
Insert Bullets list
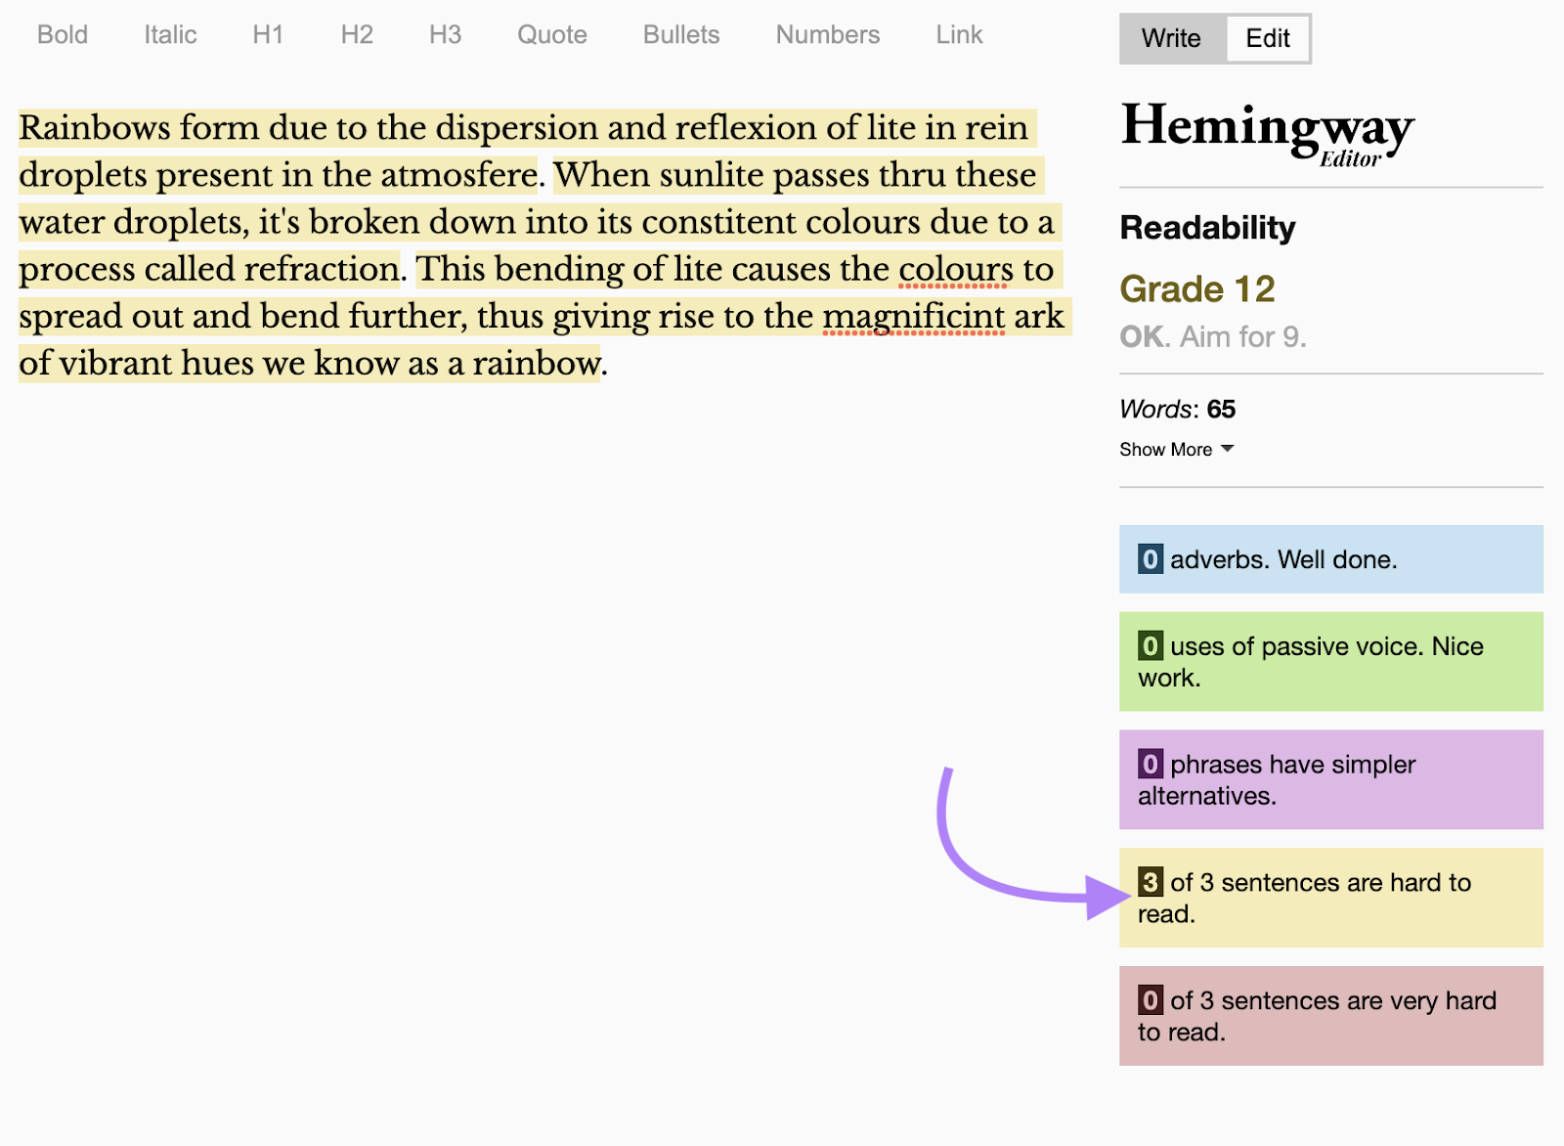click(681, 35)
